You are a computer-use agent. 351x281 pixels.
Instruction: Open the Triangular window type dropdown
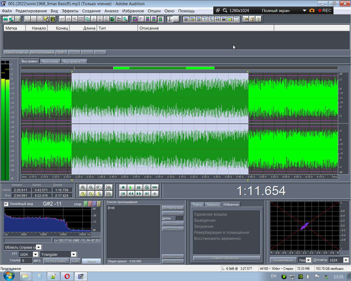pos(74,254)
